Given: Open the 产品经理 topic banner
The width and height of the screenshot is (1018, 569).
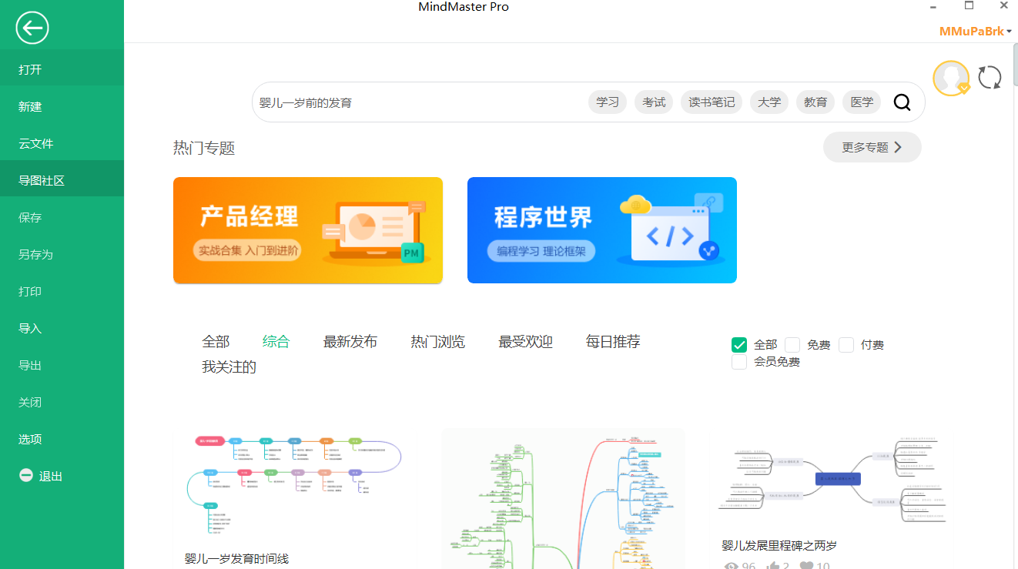Looking at the screenshot, I should pos(308,230).
